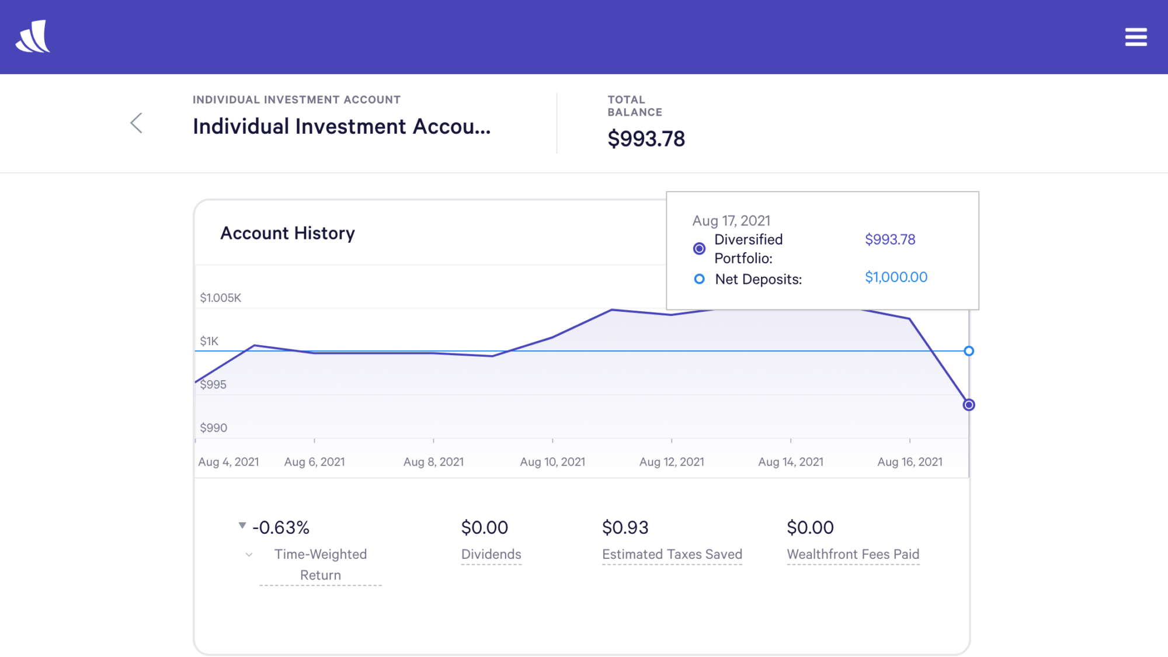1168x657 pixels.
Task: Click the Aug 4, 2021 axis label
Action: (228, 462)
